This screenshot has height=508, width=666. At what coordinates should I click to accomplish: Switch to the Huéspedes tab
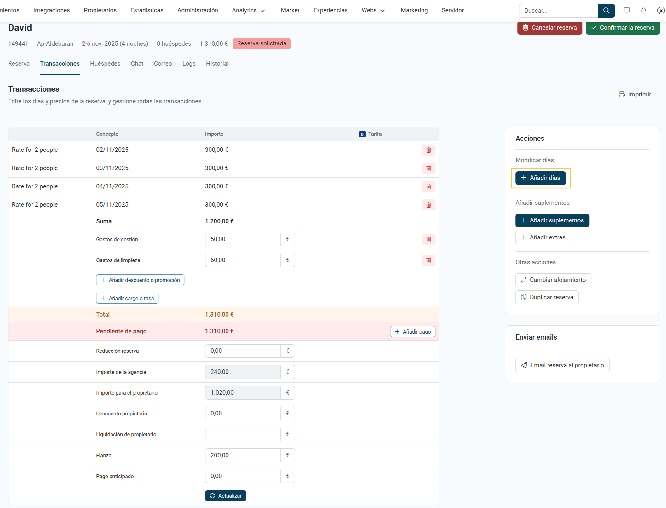tap(105, 63)
